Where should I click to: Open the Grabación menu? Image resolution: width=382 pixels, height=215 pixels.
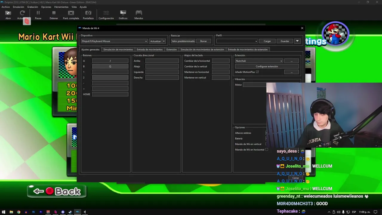(33, 7)
